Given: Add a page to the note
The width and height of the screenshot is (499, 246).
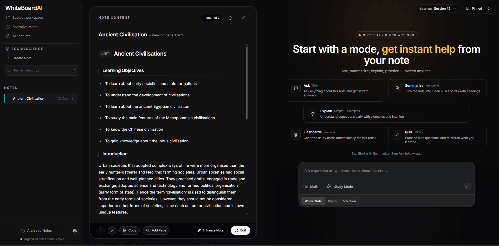Looking at the screenshot, I should [156, 230].
